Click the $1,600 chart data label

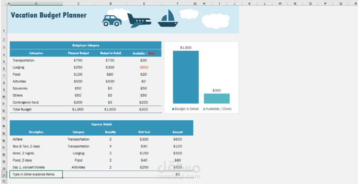pyautogui.click(x=186, y=48)
